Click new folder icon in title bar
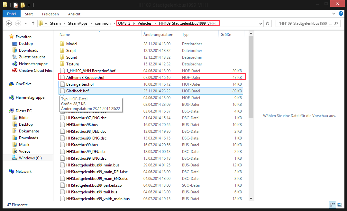Image resolution: width=347 pixels, height=211 pixels. (22, 5)
